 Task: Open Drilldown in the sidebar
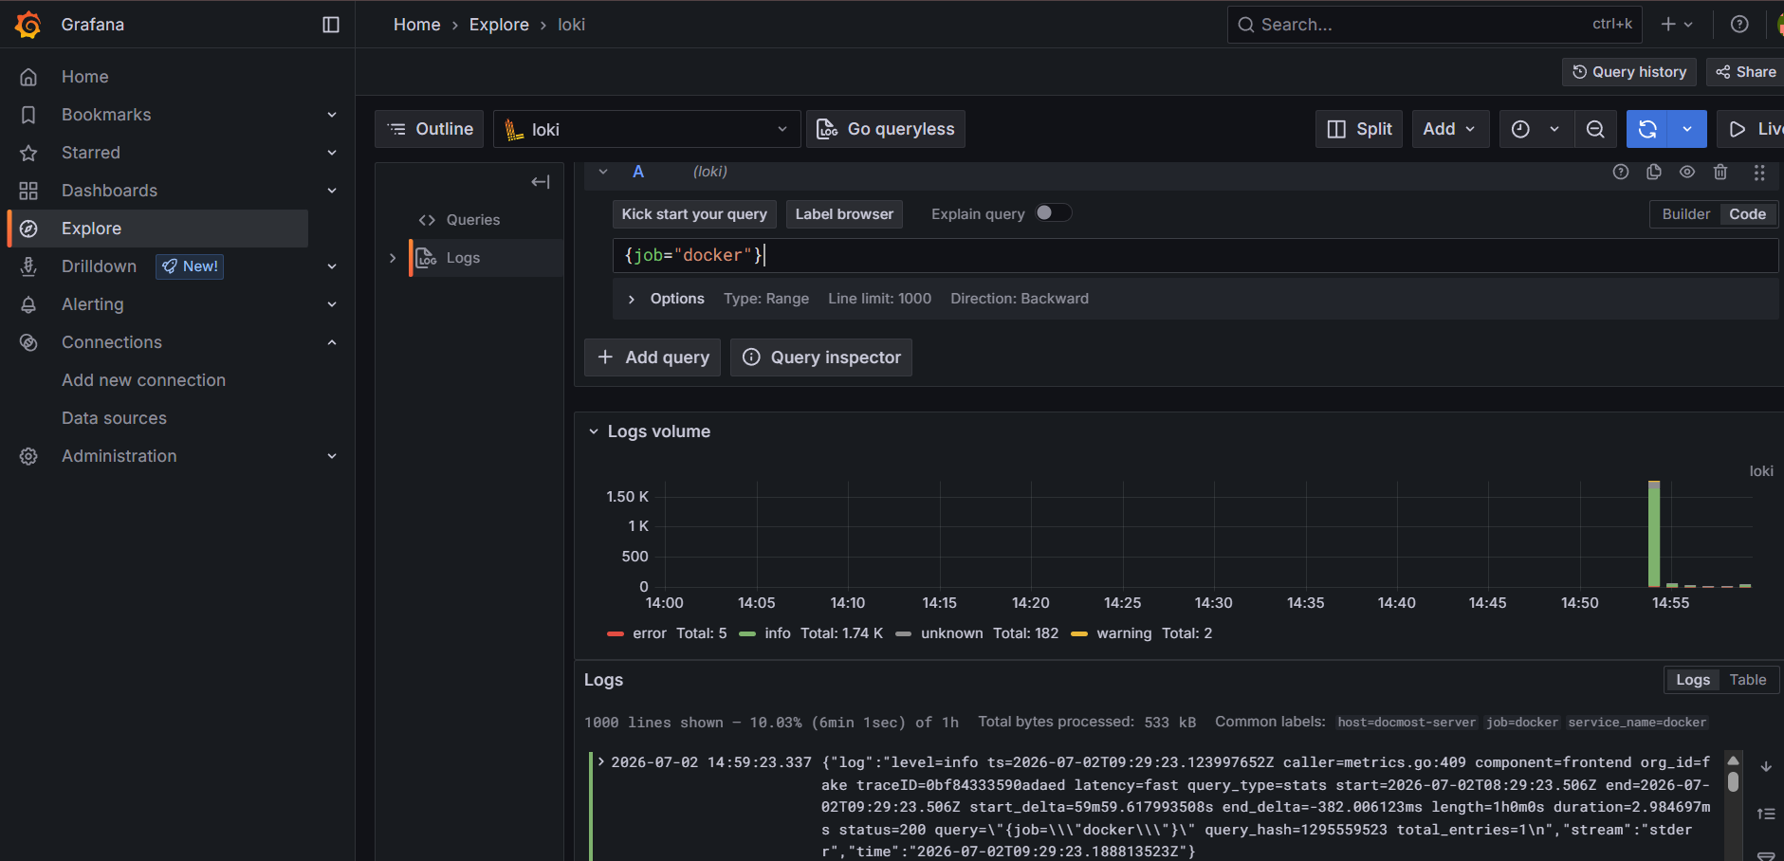[99, 266]
